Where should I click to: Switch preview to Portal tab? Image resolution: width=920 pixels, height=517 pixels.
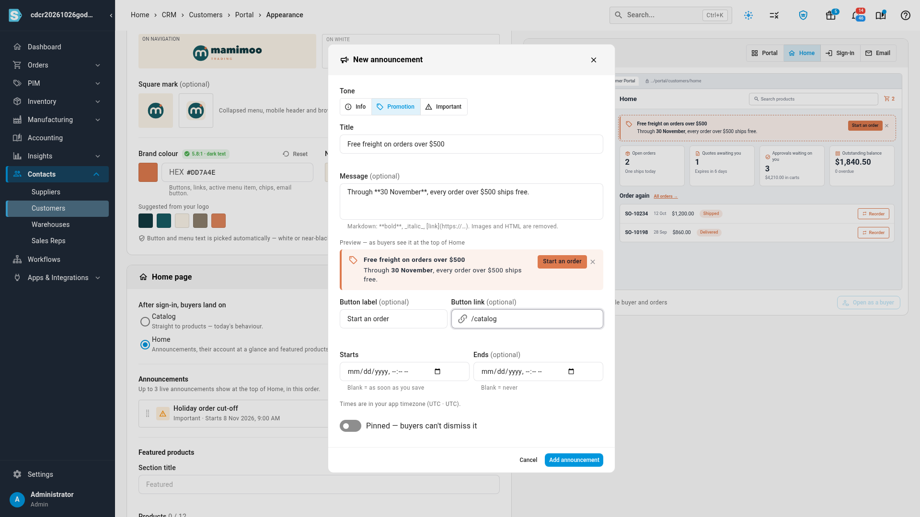765,53
